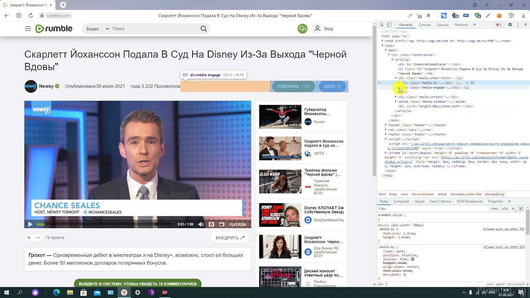The height and width of the screenshot is (298, 530).
Task: Switch to the Event Listeners tab
Action: point(440,202)
